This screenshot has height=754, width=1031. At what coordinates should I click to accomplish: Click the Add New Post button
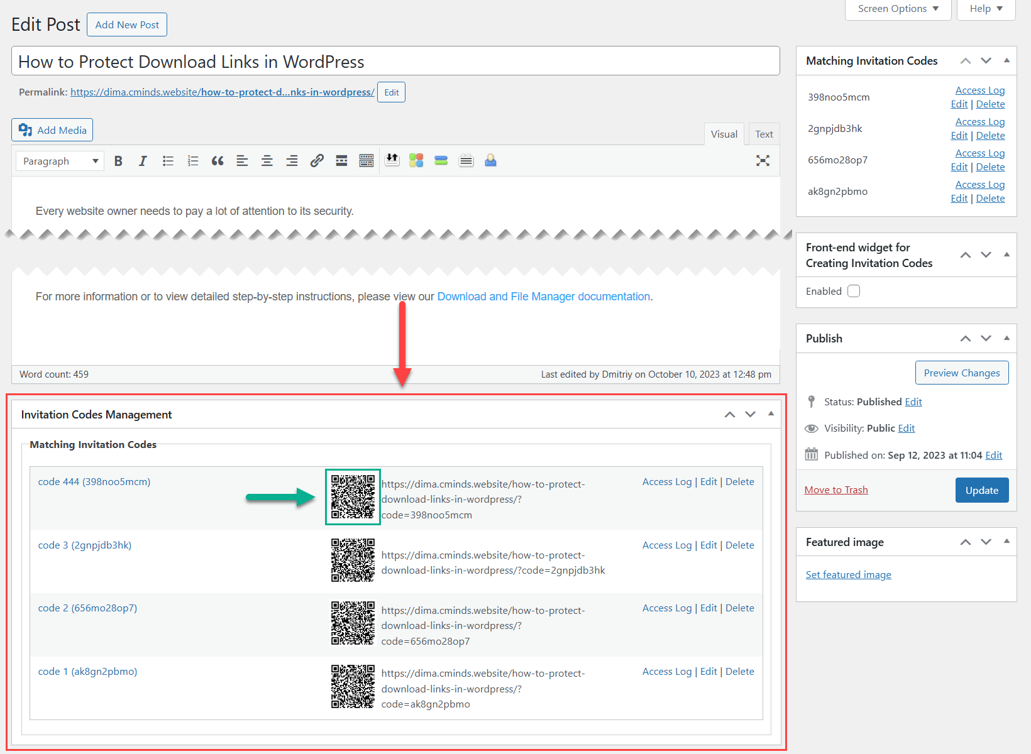point(127,25)
